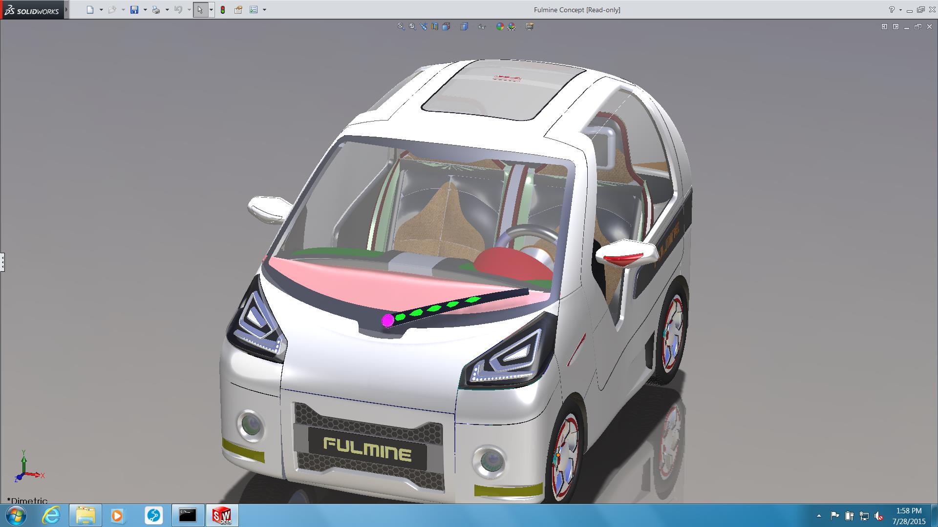Toggle Hide/Show Items glasses icon
This screenshot has width=938, height=527.
[482, 27]
